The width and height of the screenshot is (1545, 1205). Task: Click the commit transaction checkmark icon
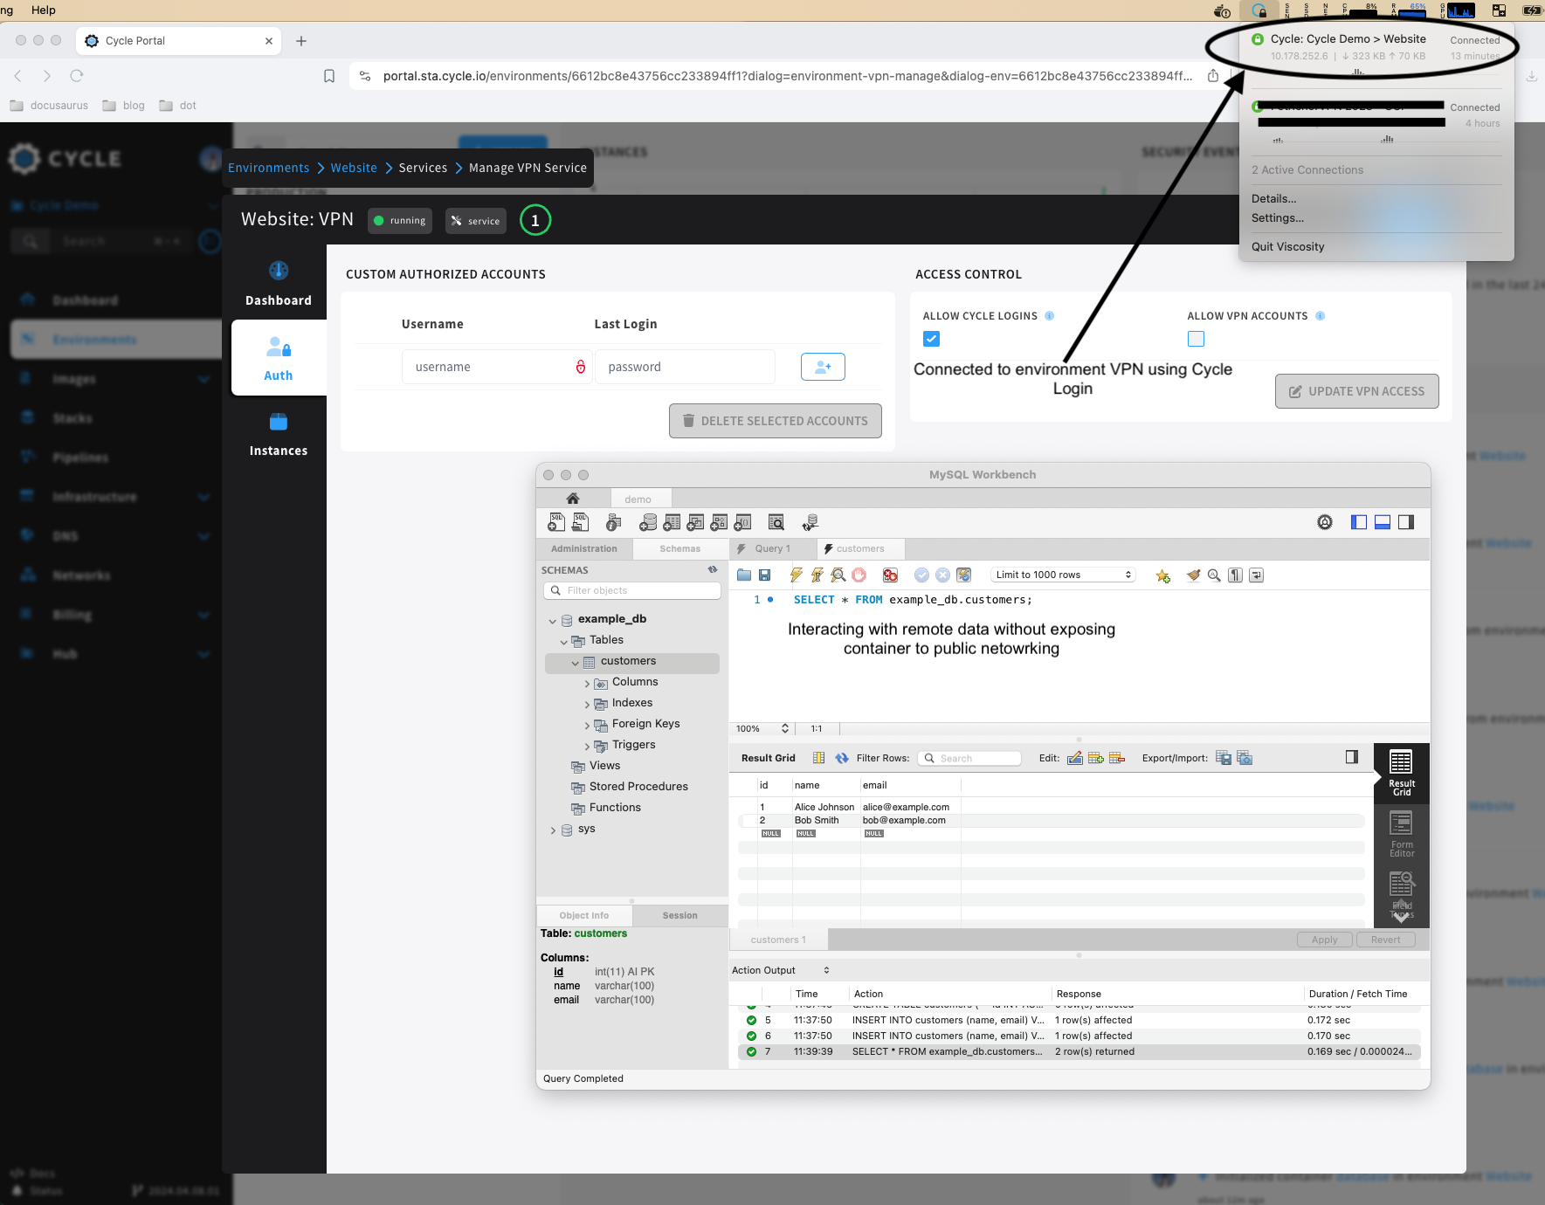point(921,575)
